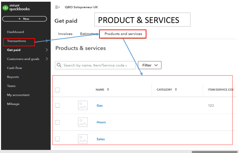This screenshot has height=153, width=239.
Task: Click the QuickBooks logo icon
Action: click(x=5, y=8)
